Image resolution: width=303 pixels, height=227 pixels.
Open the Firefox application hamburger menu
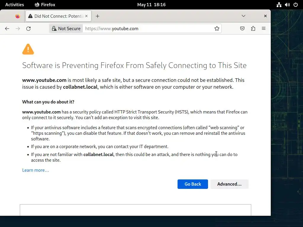click(264, 29)
